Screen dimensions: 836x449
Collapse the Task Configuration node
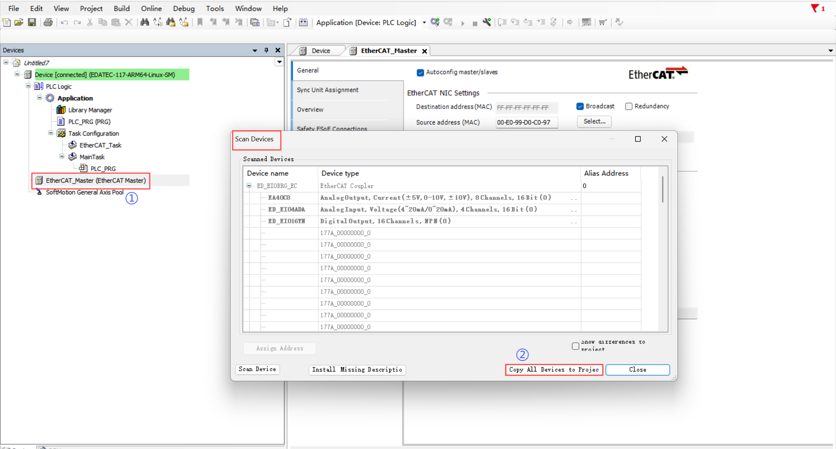(51, 133)
